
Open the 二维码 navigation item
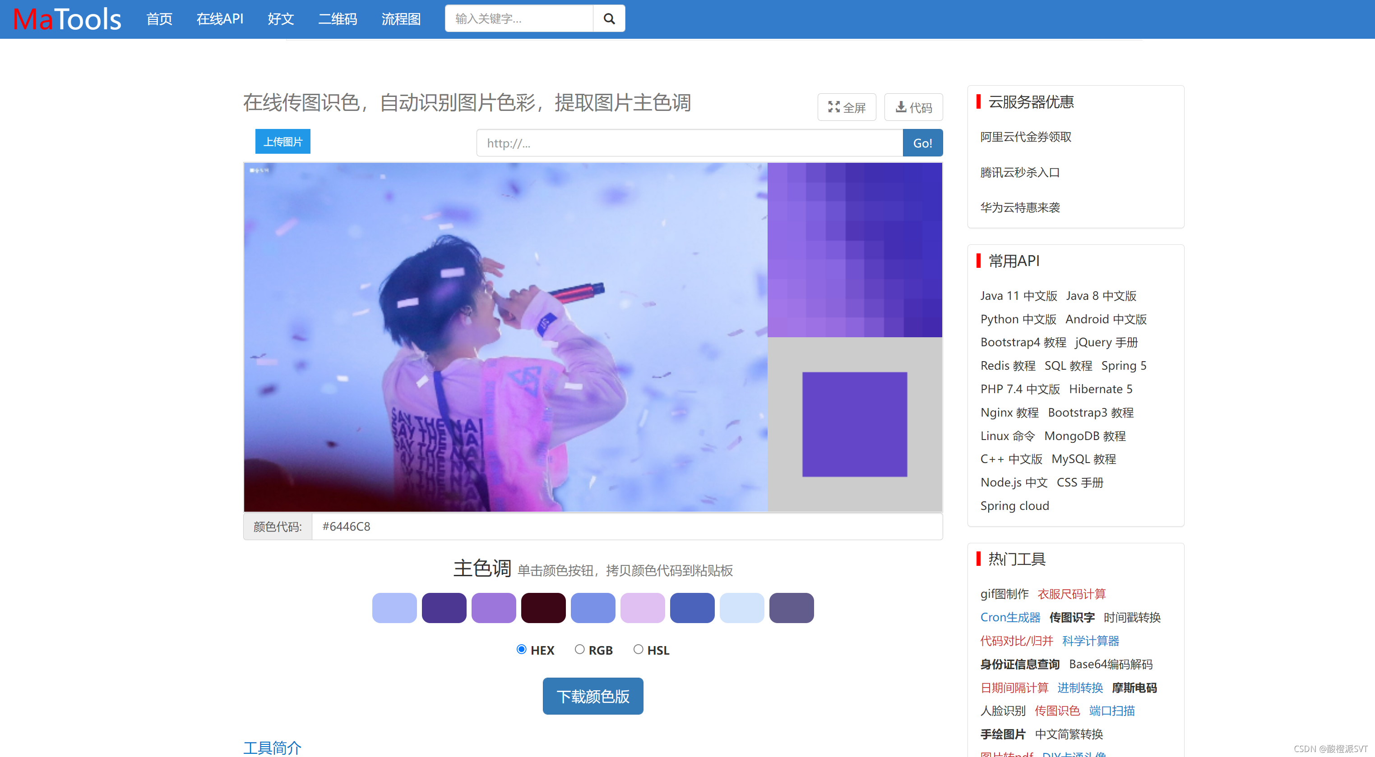pos(338,19)
